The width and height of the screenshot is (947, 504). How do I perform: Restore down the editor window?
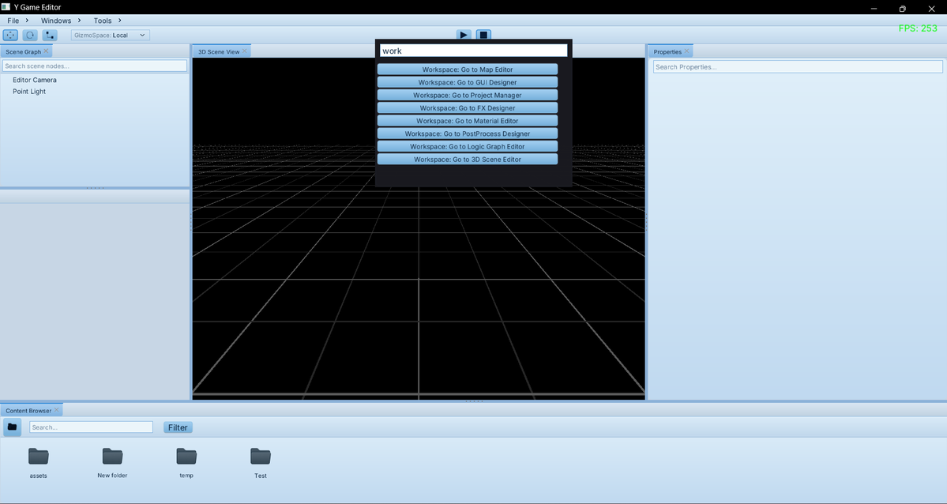[902, 9]
